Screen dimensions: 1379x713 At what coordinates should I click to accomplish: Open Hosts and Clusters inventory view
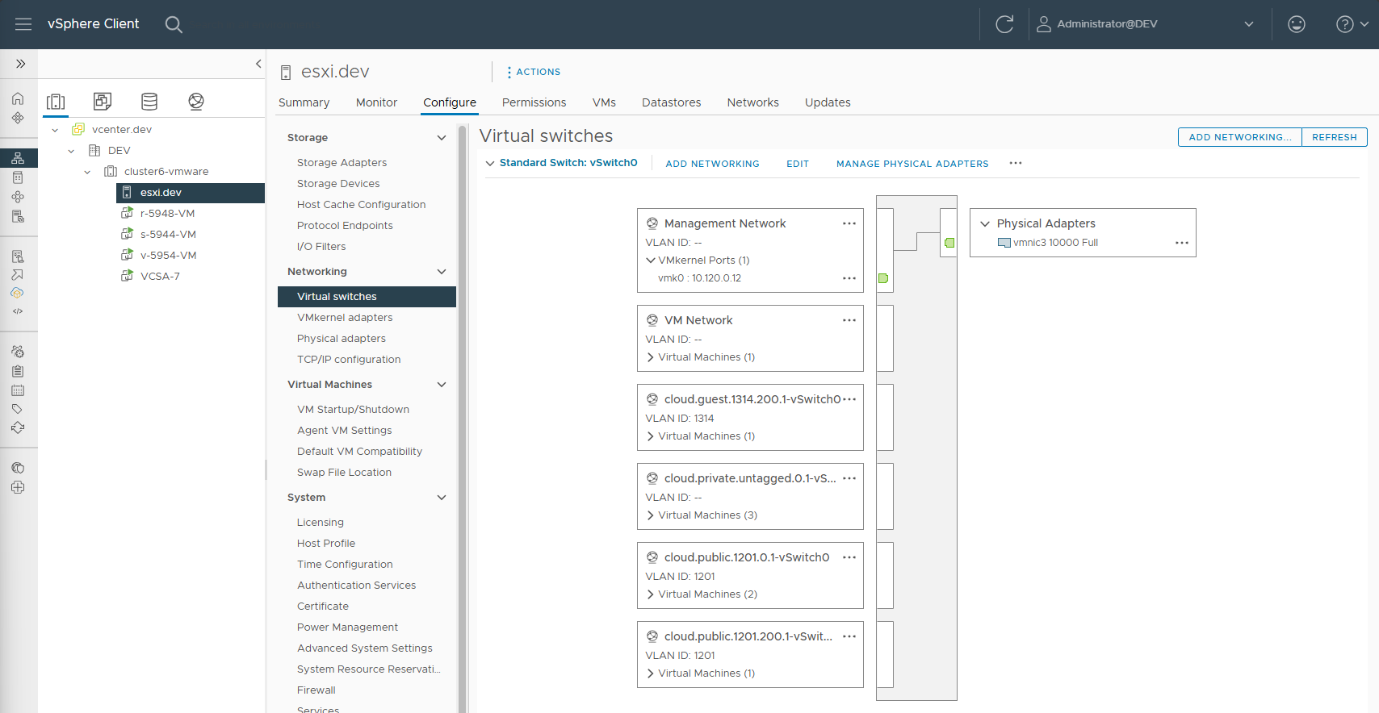56,101
